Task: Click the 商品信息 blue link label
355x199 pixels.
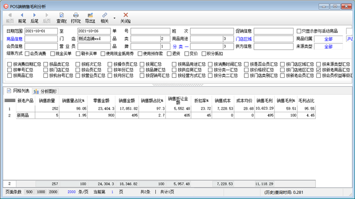Action: 14,39
